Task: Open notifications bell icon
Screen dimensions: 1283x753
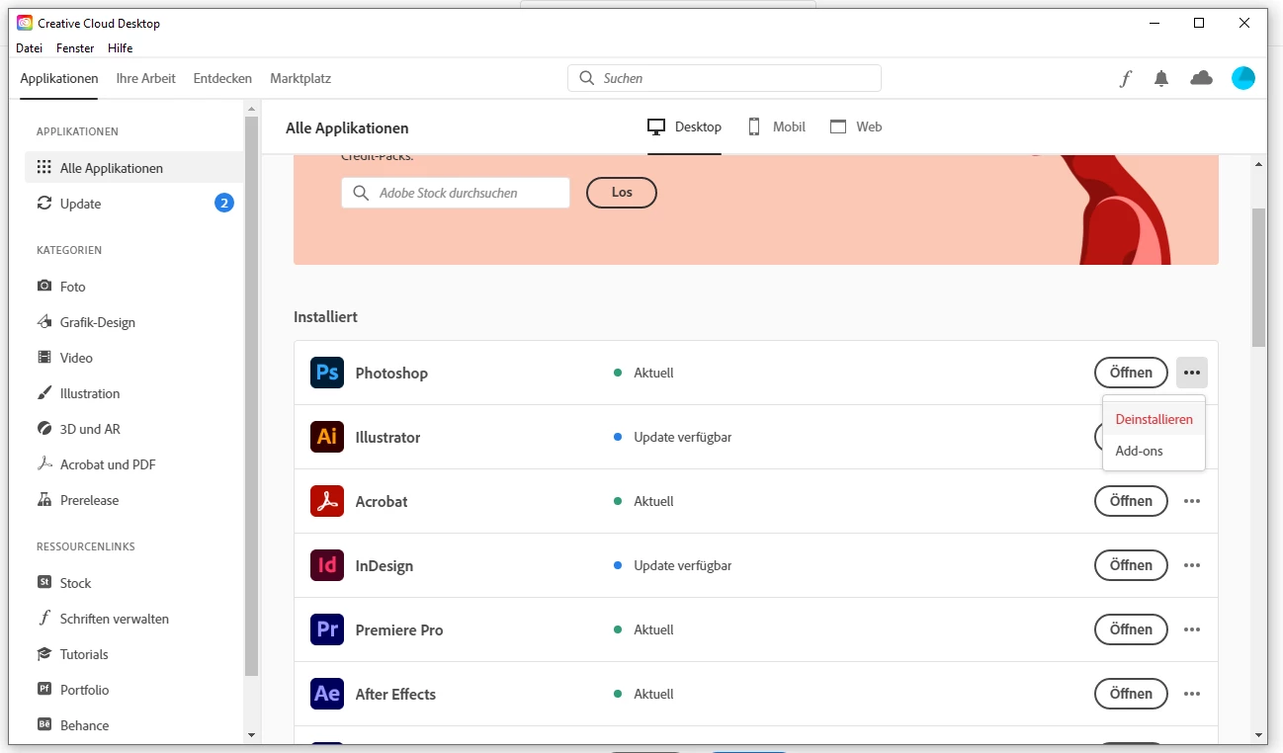Action: click(x=1161, y=79)
